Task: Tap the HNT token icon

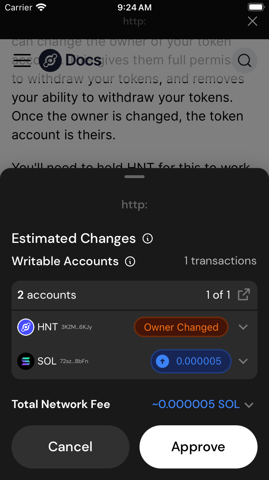Action: pyautogui.click(x=26, y=327)
